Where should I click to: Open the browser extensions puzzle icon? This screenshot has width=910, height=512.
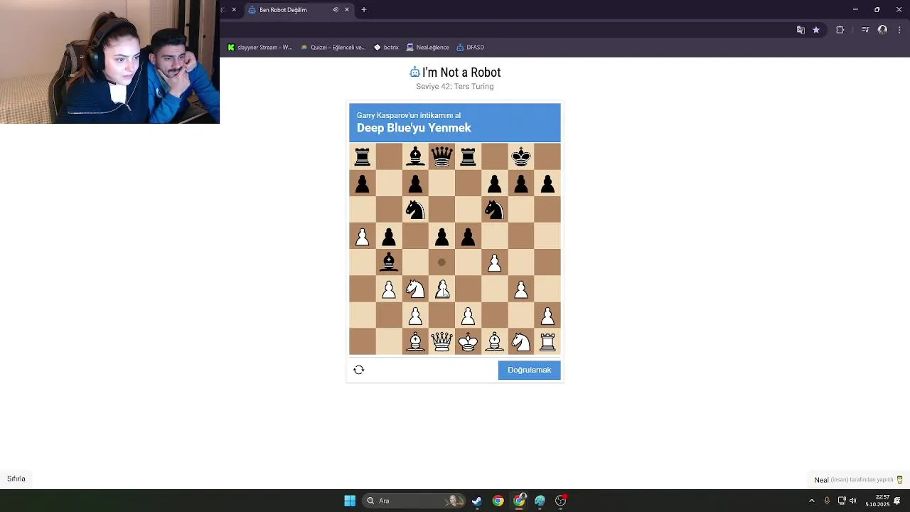tap(840, 30)
